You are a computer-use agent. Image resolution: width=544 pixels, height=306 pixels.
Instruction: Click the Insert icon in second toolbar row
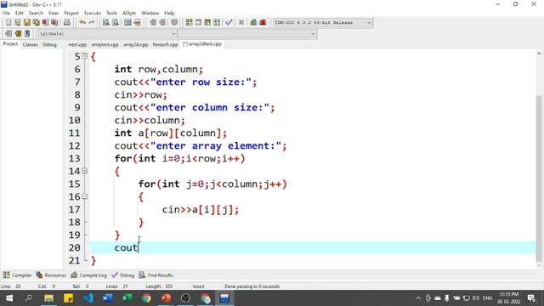click(x=8, y=34)
